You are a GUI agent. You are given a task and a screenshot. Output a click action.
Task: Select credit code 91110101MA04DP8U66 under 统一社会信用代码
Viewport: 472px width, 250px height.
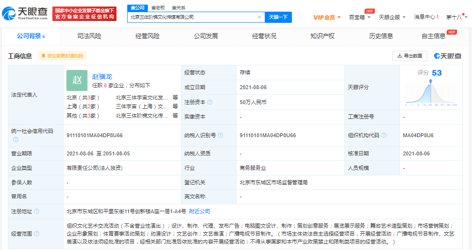pos(94,135)
